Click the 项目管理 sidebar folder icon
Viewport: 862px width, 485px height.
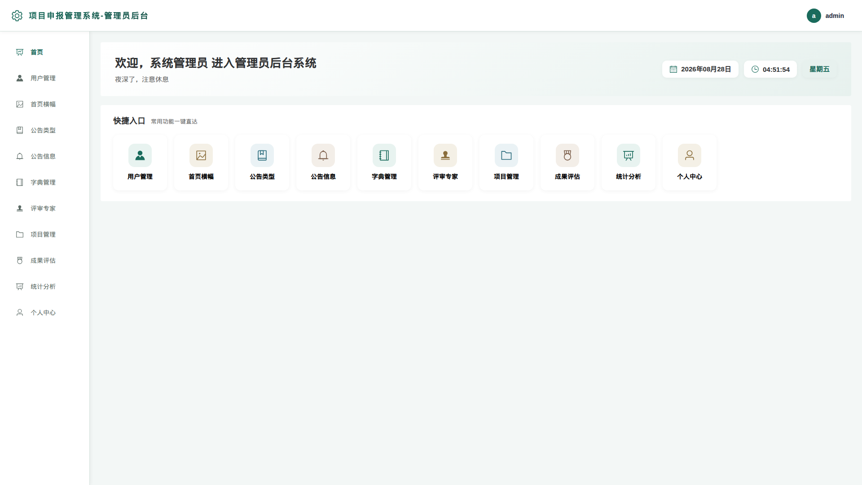pyautogui.click(x=20, y=234)
